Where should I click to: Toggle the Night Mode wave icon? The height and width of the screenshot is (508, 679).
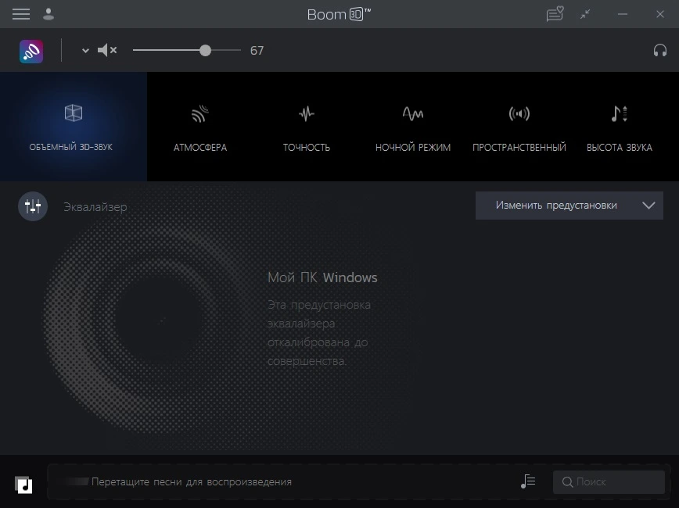coord(413,113)
